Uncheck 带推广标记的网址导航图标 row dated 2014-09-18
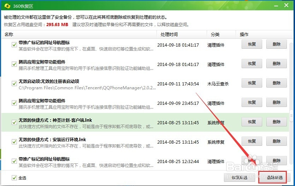 pos(14,45)
